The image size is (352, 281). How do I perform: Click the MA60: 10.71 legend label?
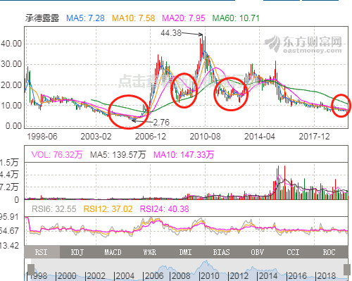236,18
